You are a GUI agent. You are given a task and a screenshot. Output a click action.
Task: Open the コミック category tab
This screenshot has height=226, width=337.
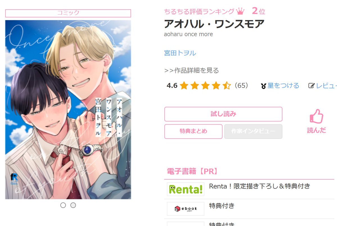(x=68, y=13)
